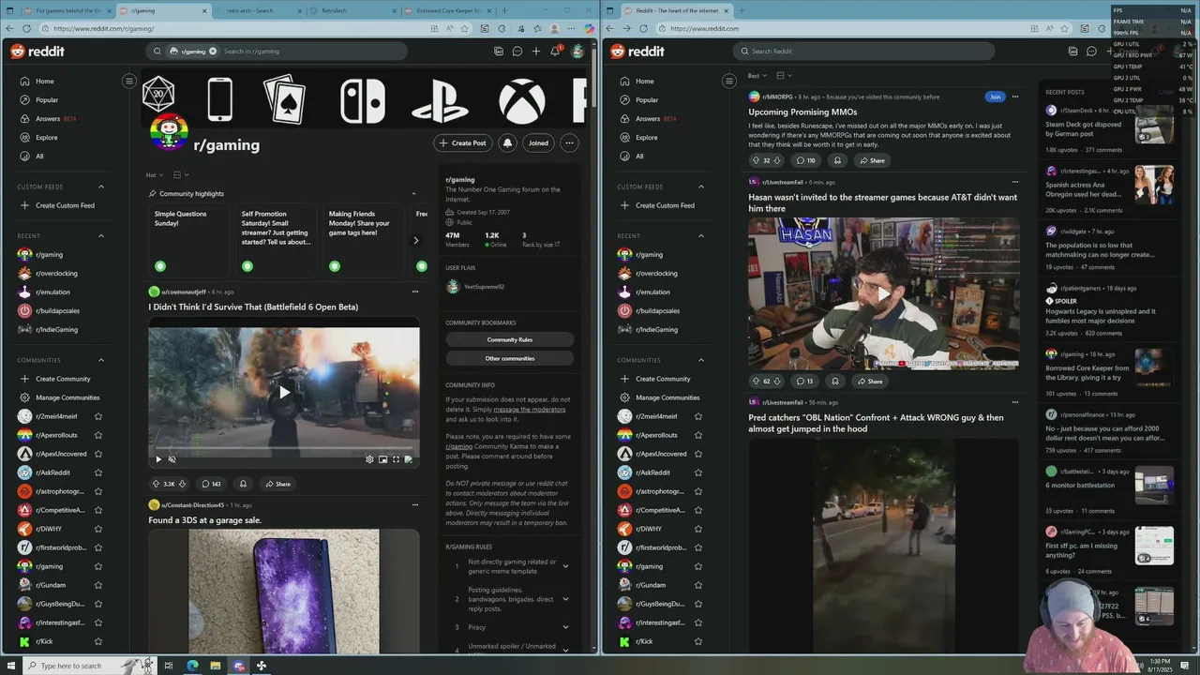Share the Hasan streamer games post

(x=869, y=382)
